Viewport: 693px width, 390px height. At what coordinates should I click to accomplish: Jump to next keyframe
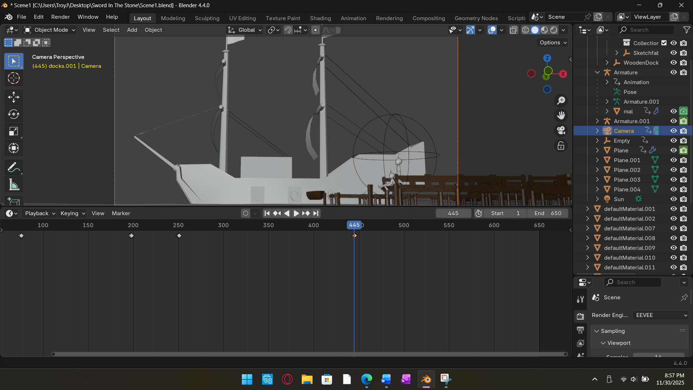(306, 213)
